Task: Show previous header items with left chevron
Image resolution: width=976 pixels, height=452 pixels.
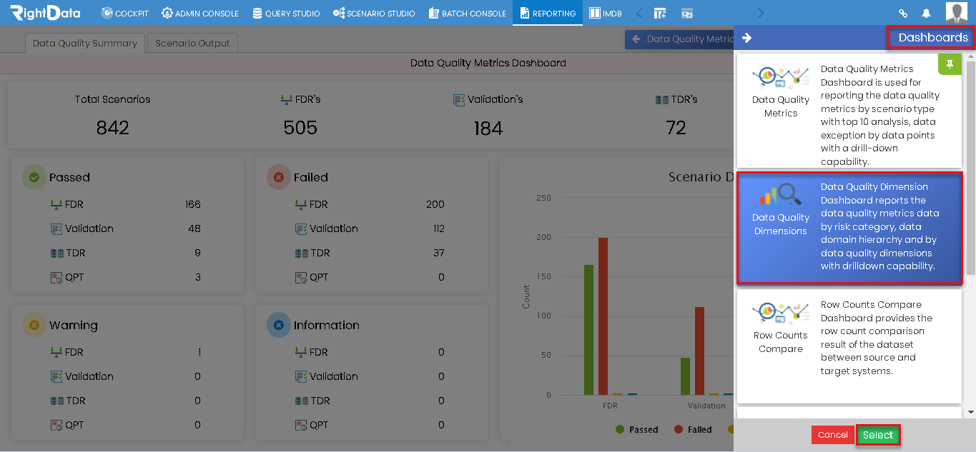Action: point(639,13)
